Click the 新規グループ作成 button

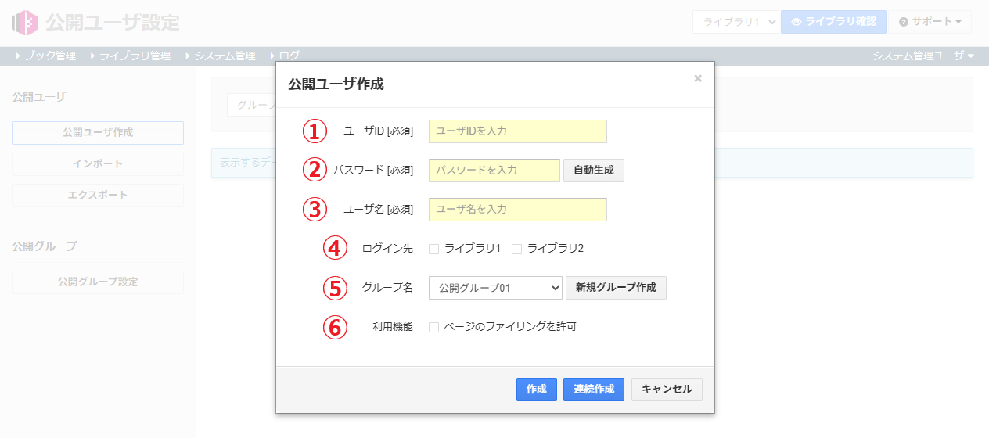coord(616,288)
